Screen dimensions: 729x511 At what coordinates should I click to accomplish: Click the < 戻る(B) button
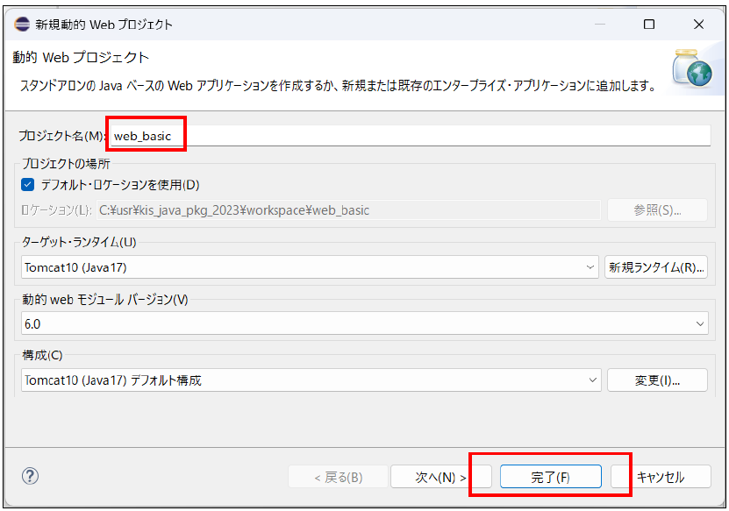coord(339,477)
